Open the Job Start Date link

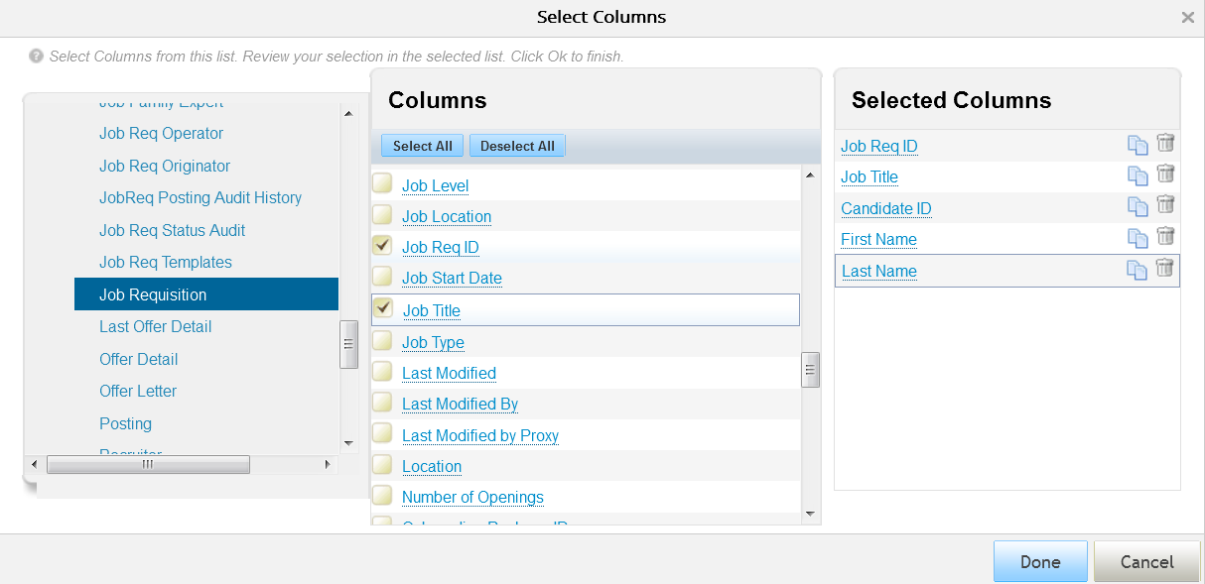[x=452, y=278]
